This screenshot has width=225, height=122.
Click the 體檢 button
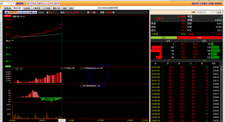[x=40, y=3]
